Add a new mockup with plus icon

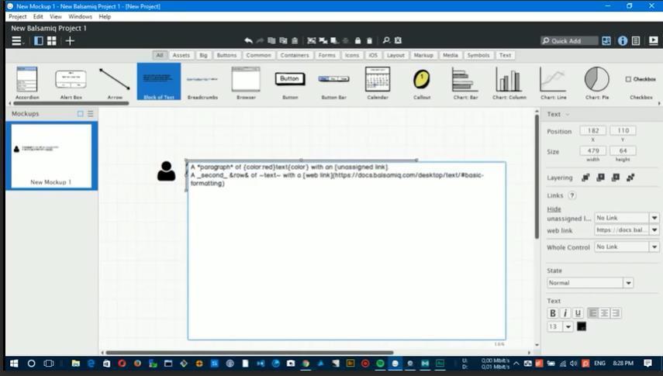[71, 40]
